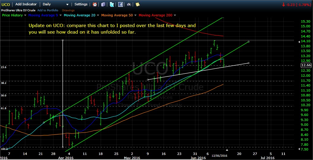Click the yellow Update on UCO annotation

click(x=112, y=29)
